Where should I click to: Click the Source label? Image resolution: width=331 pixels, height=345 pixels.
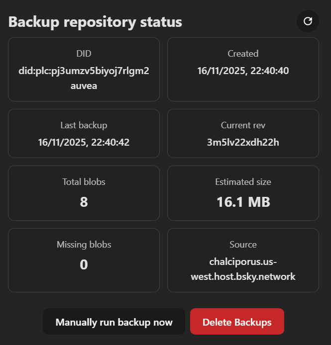tap(243, 245)
